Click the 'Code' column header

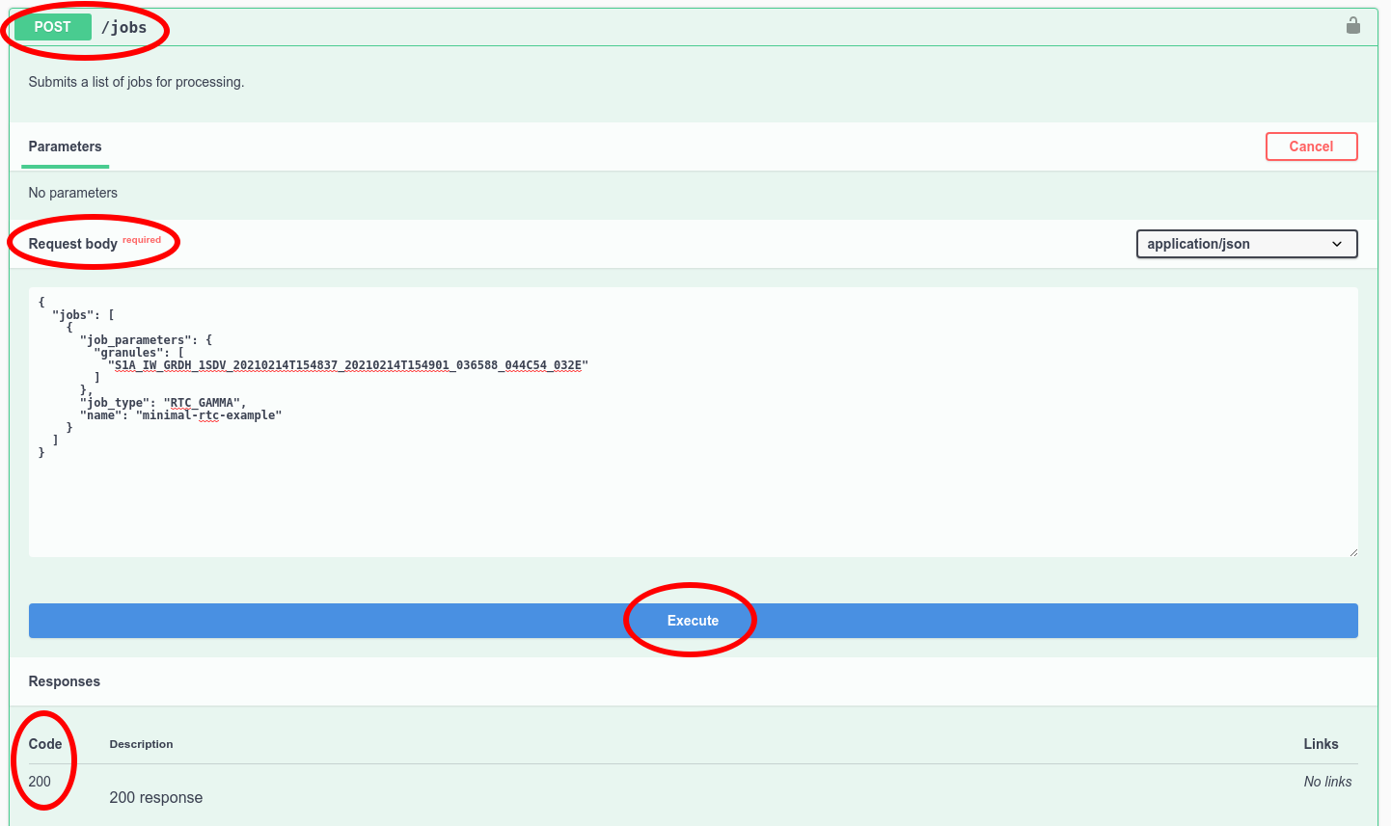pyautogui.click(x=45, y=744)
